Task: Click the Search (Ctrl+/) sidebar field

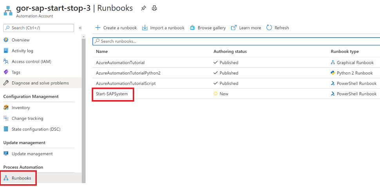Action: coord(38,28)
